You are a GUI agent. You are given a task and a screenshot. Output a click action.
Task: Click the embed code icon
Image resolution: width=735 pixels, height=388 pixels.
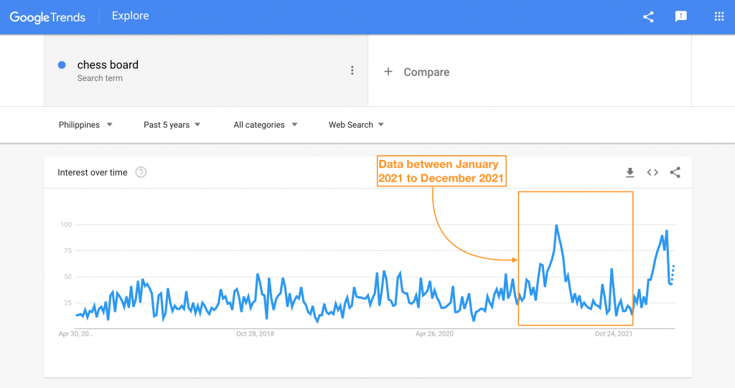(x=652, y=172)
